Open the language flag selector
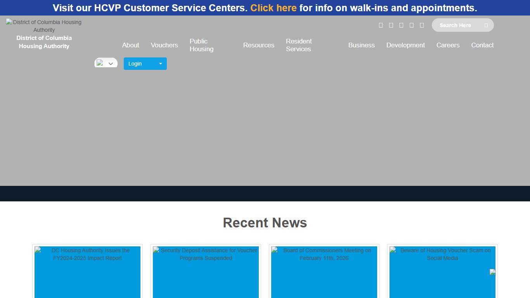The height and width of the screenshot is (298, 530). pyautogui.click(x=106, y=63)
